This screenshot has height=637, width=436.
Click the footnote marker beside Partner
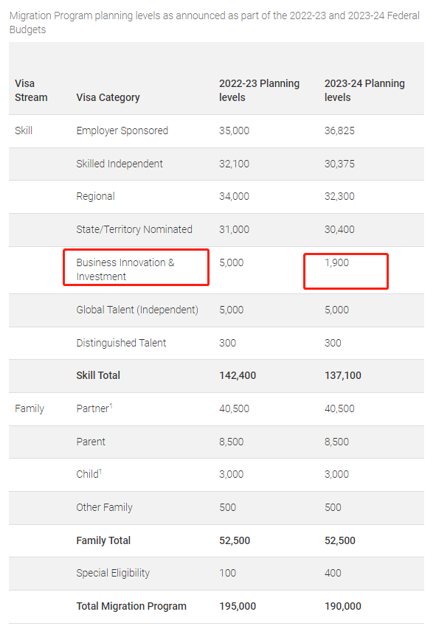[x=111, y=405]
